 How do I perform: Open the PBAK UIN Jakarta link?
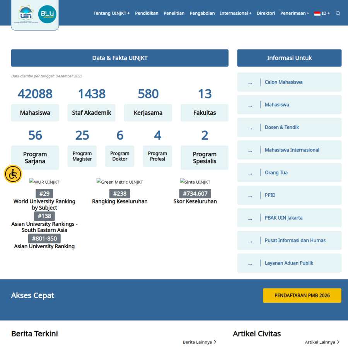pos(283,218)
